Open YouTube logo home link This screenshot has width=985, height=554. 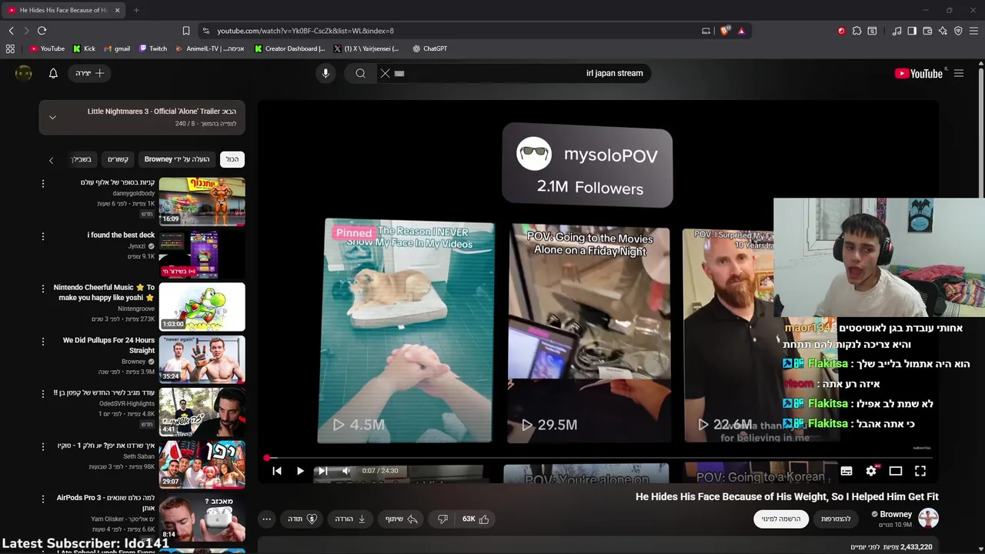pyautogui.click(x=919, y=73)
